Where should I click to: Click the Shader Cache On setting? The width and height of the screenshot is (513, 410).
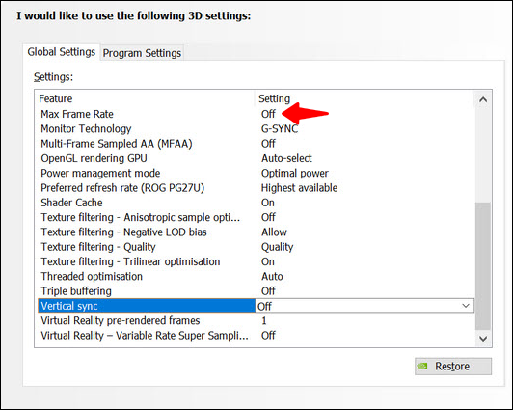(x=268, y=203)
